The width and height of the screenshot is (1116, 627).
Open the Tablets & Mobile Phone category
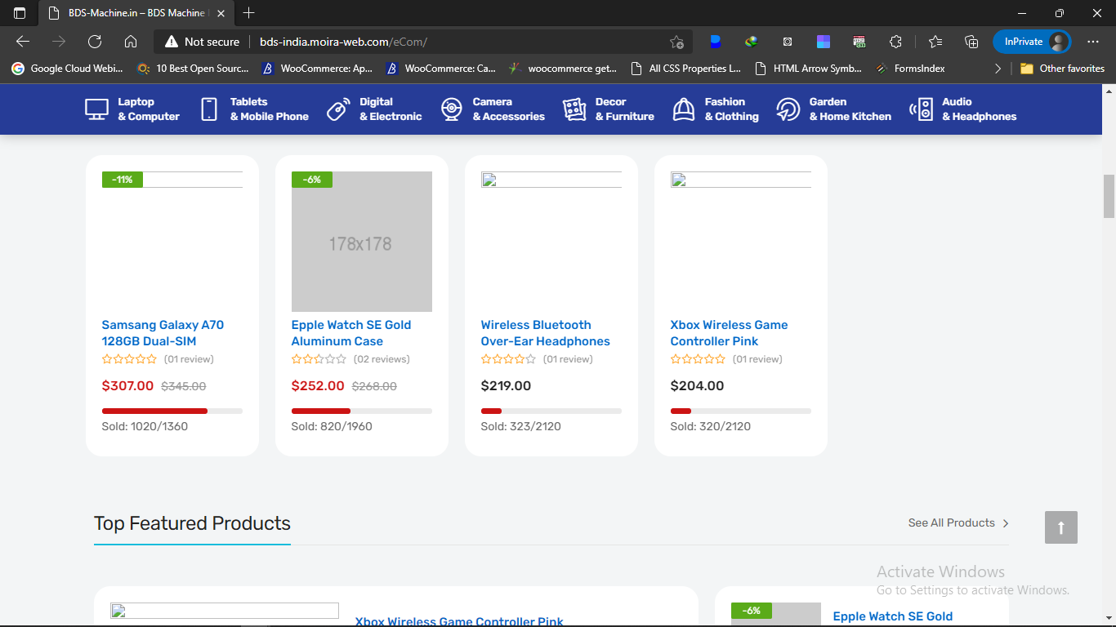pyautogui.click(x=255, y=109)
